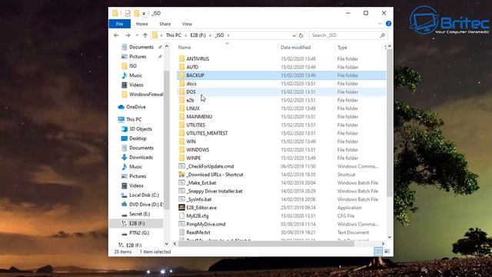Click the file list horizontal scrollbar
This screenshot has width=492, height=277.
coord(266,244)
